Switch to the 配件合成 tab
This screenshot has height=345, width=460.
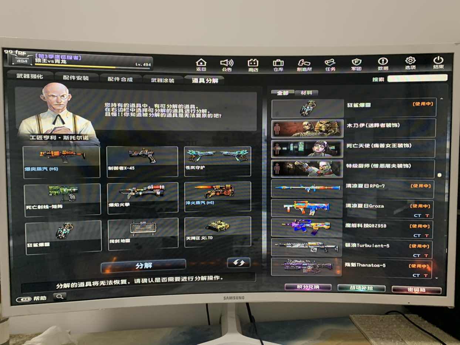pyautogui.click(x=121, y=79)
